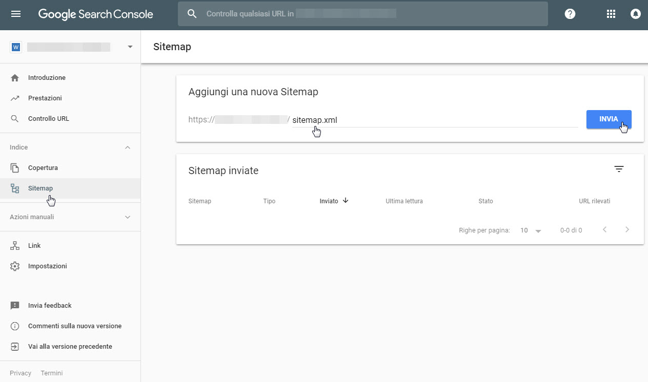The width and height of the screenshot is (648, 382).
Task: Go to previous page of sitemap table
Action: click(605, 230)
